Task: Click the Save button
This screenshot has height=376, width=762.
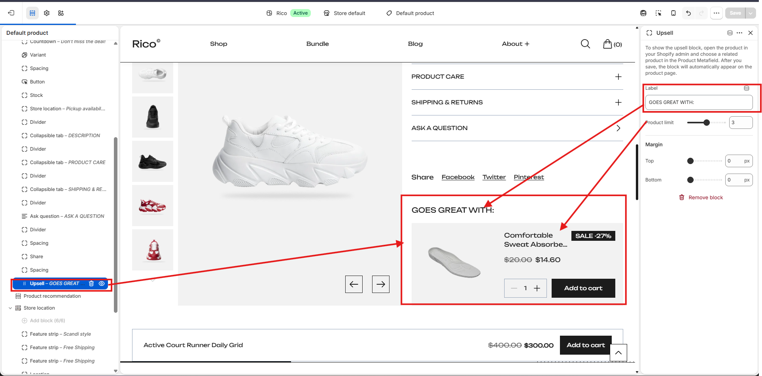Action: pos(735,13)
